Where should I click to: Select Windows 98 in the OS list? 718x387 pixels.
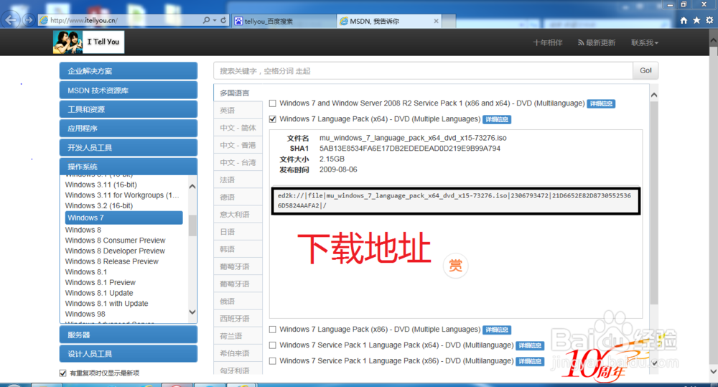coord(85,314)
